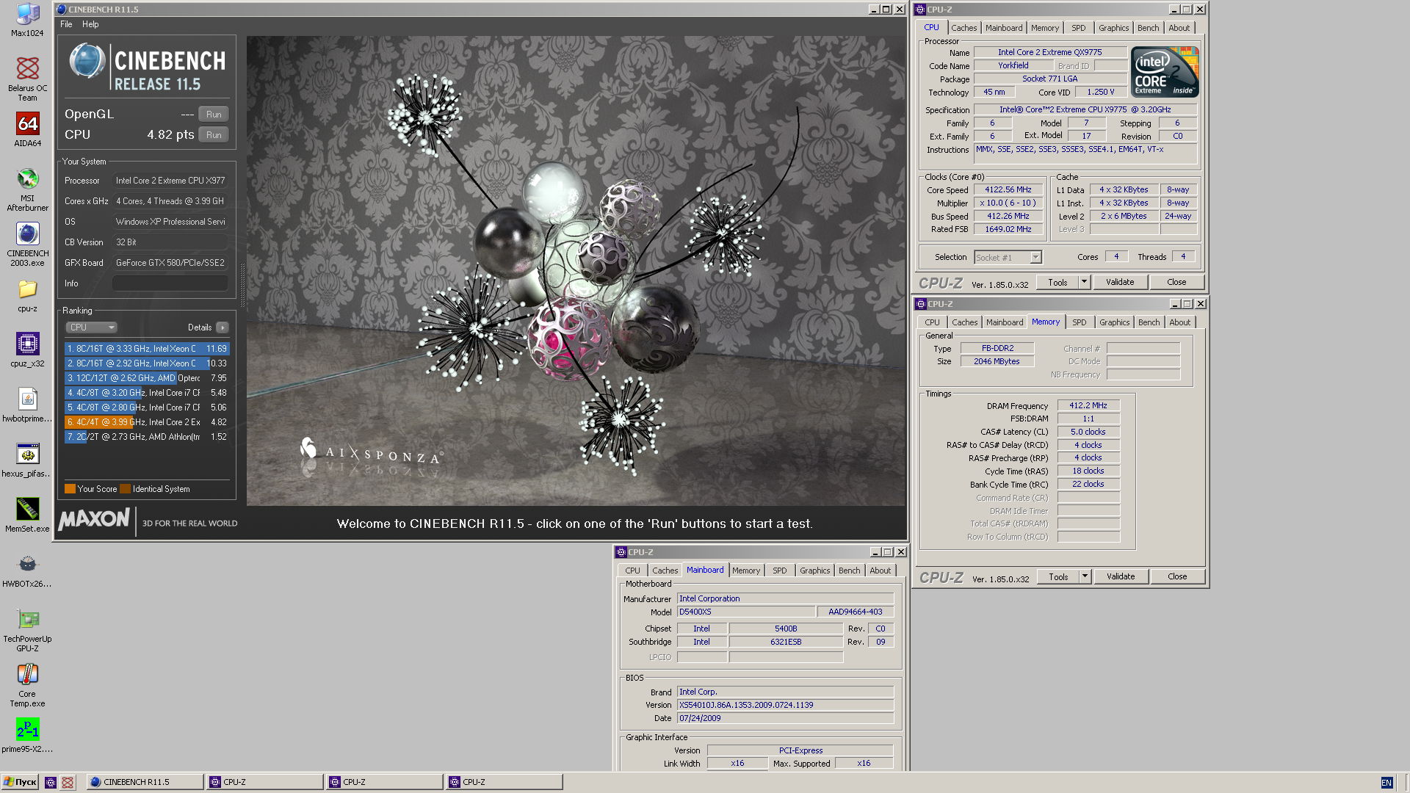This screenshot has width=1410, height=793.
Task: Click Tools button in top CPU-Z window
Action: tap(1057, 282)
